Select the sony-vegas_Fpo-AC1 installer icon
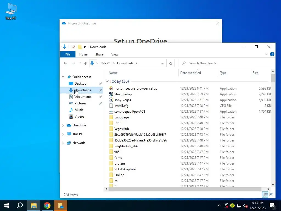Viewport: 281px width, 211px height. [111, 112]
